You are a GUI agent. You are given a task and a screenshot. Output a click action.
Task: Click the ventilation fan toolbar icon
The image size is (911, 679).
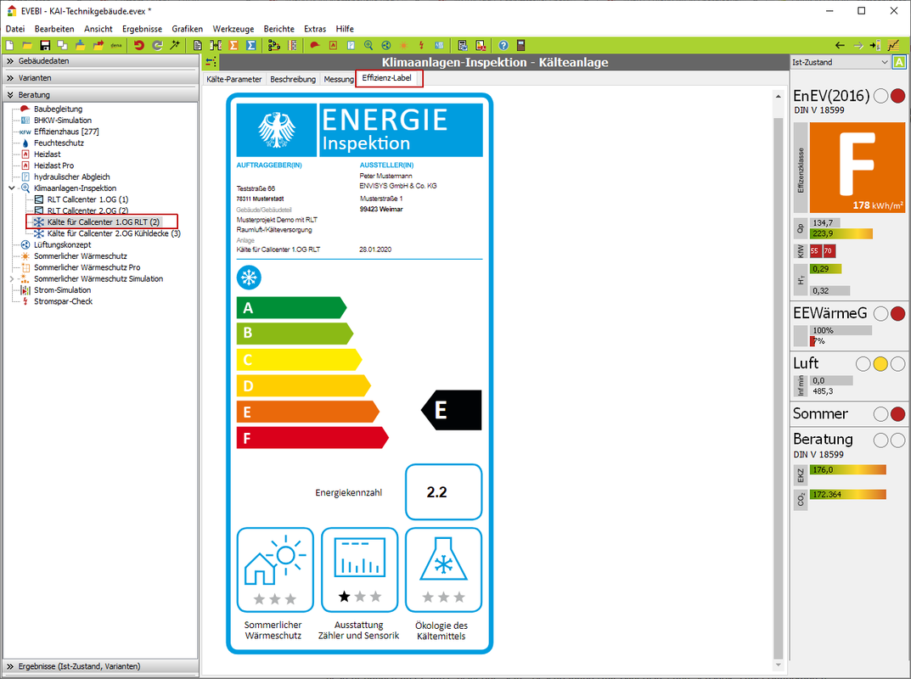tap(385, 45)
